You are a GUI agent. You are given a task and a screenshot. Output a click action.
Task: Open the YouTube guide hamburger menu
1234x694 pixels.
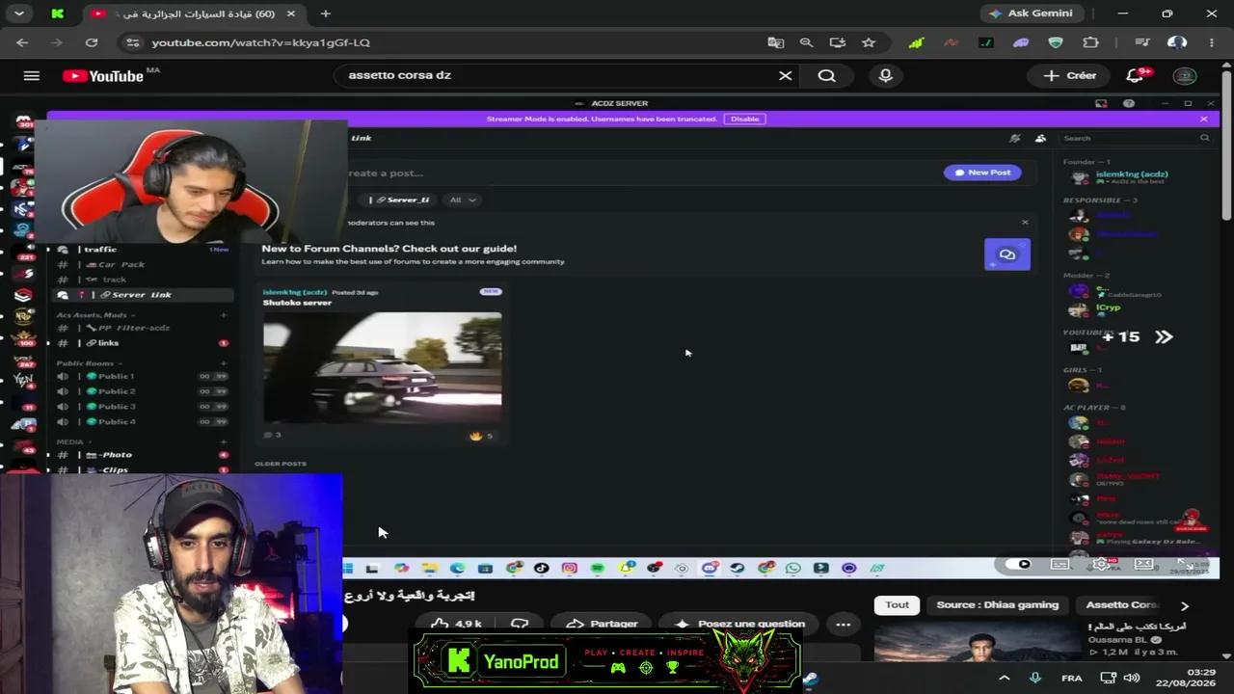click(x=31, y=75)
